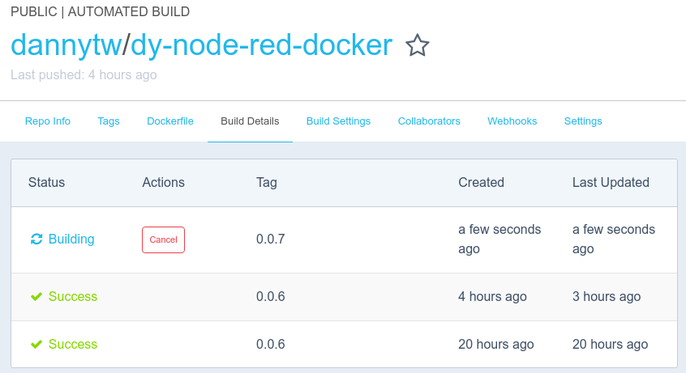The image size is (686, 373).
Task: Open the Dockerfile tab
Action: pyautogui.click(x=170, y=121)
